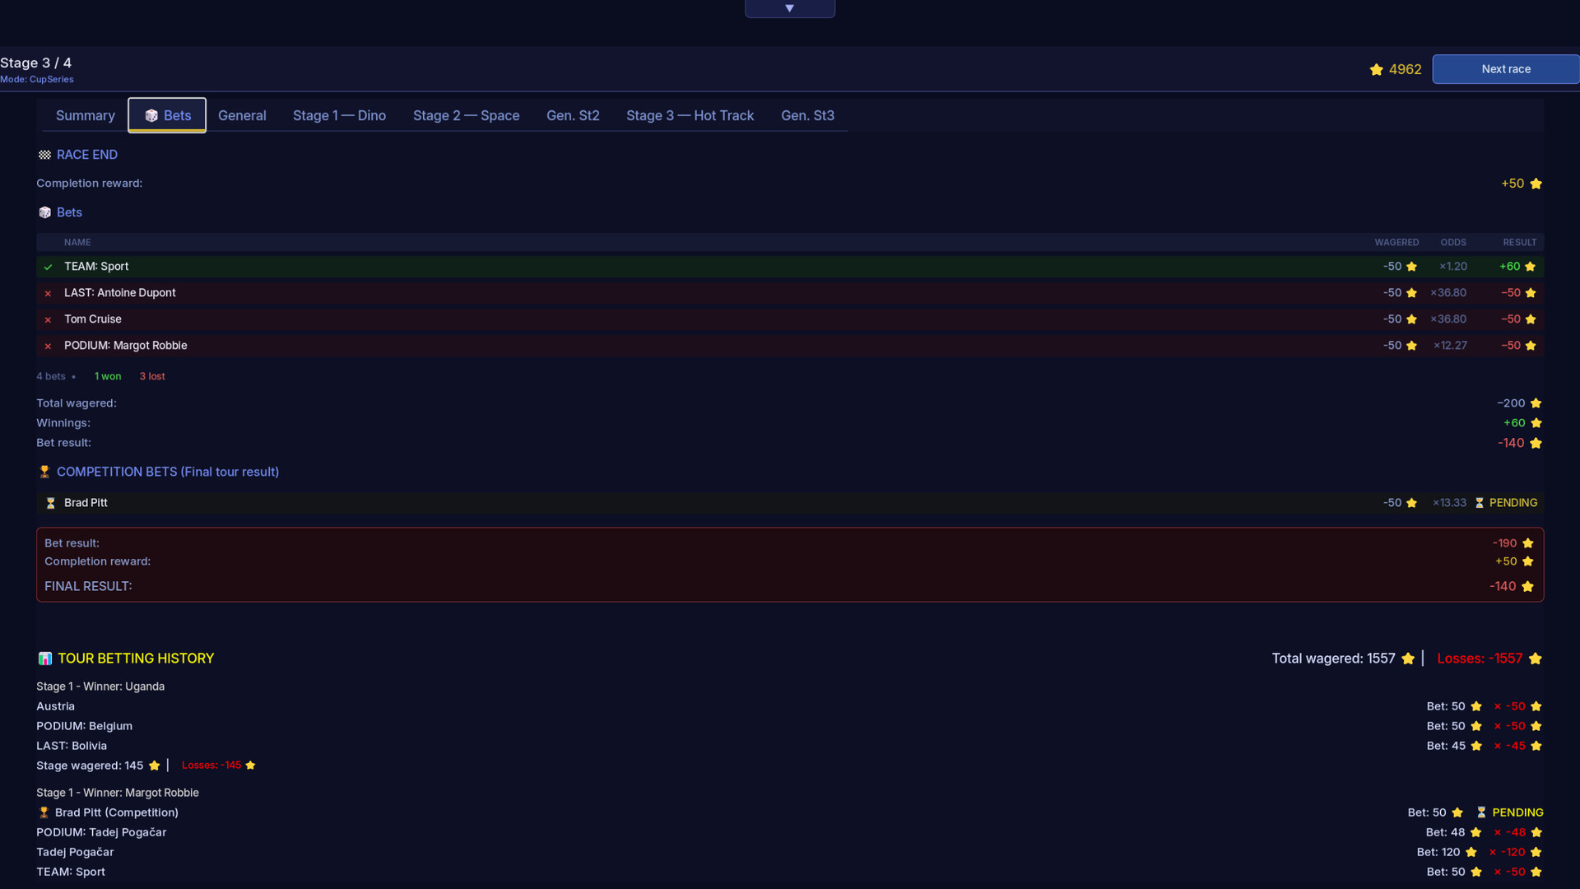
Task: Open Stage 2 — Space tab
Action: coord(467,115)
